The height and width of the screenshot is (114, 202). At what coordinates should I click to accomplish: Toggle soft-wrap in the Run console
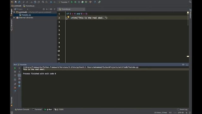coord(19,75)
